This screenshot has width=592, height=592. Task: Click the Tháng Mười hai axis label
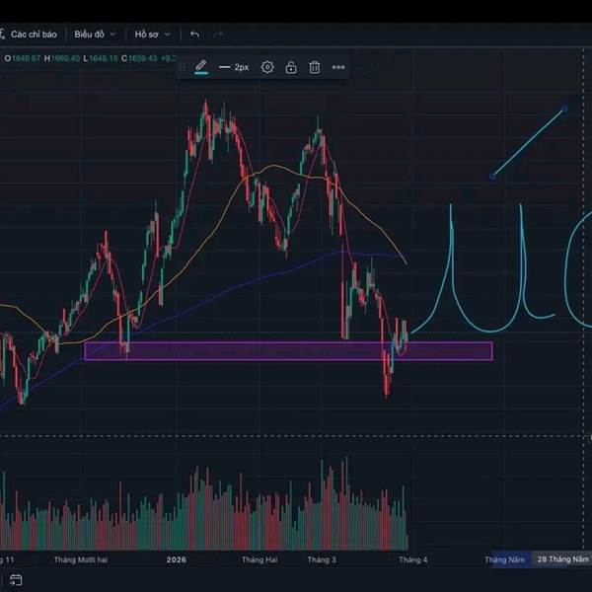tap(81, 559)
